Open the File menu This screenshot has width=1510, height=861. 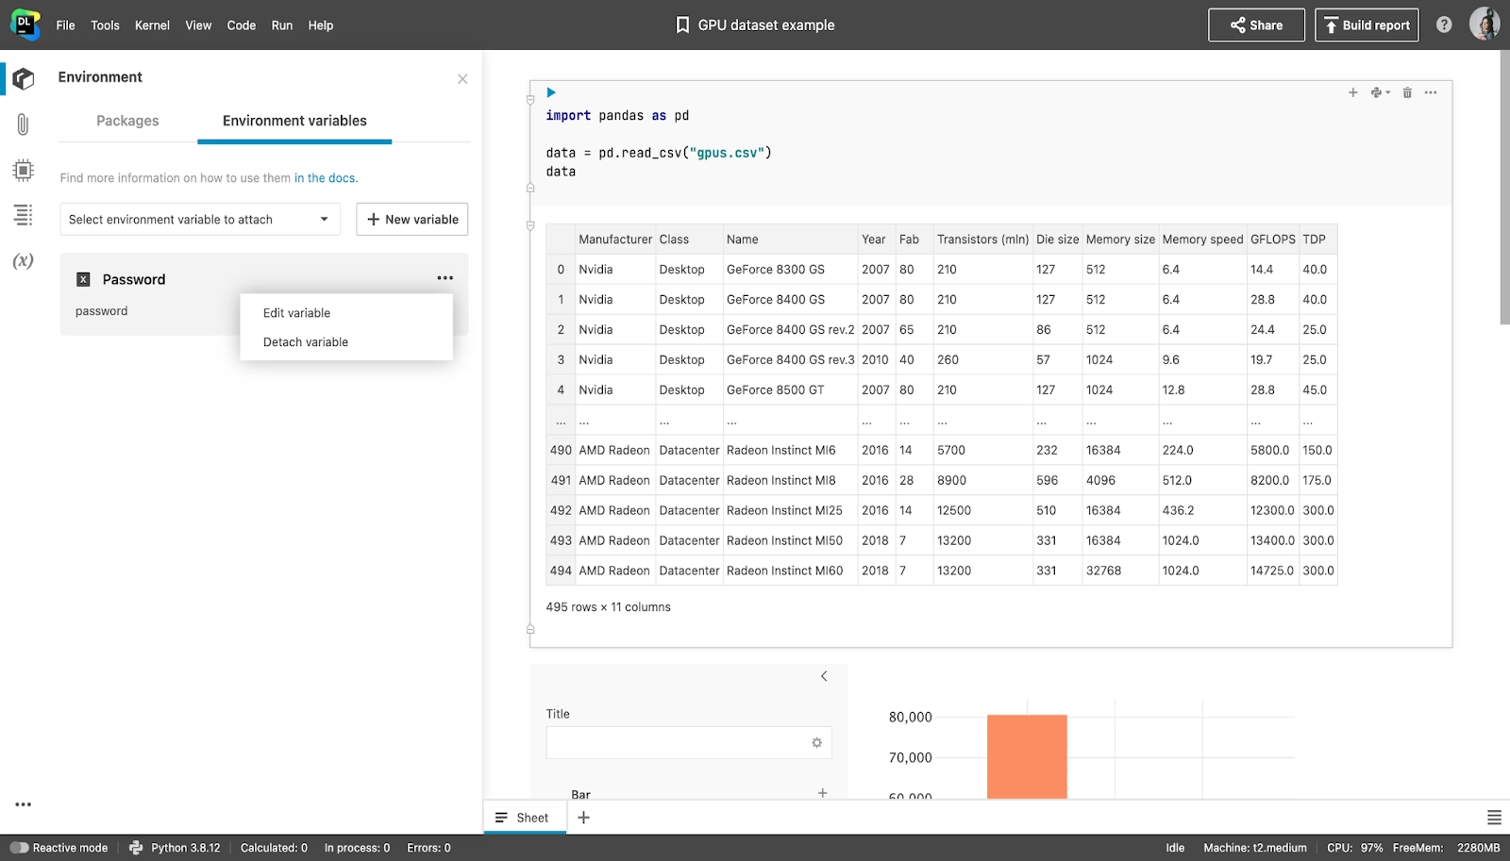pyautogui.click(x=65, y=25)
